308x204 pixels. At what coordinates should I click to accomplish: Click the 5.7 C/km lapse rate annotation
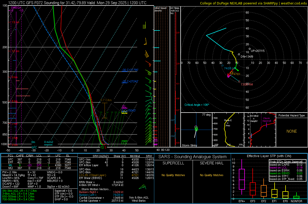[106, 100]
